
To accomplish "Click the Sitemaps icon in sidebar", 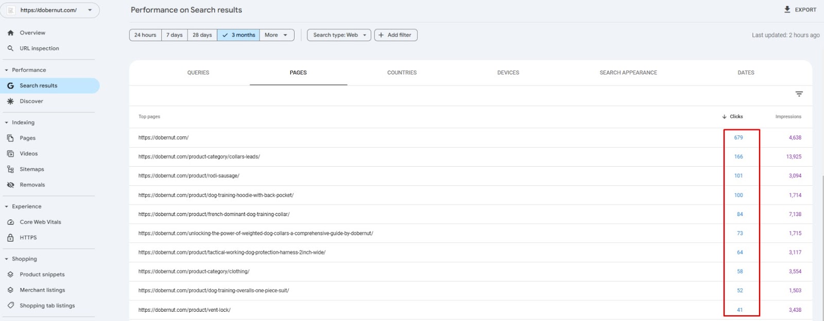I will point(10,169).
